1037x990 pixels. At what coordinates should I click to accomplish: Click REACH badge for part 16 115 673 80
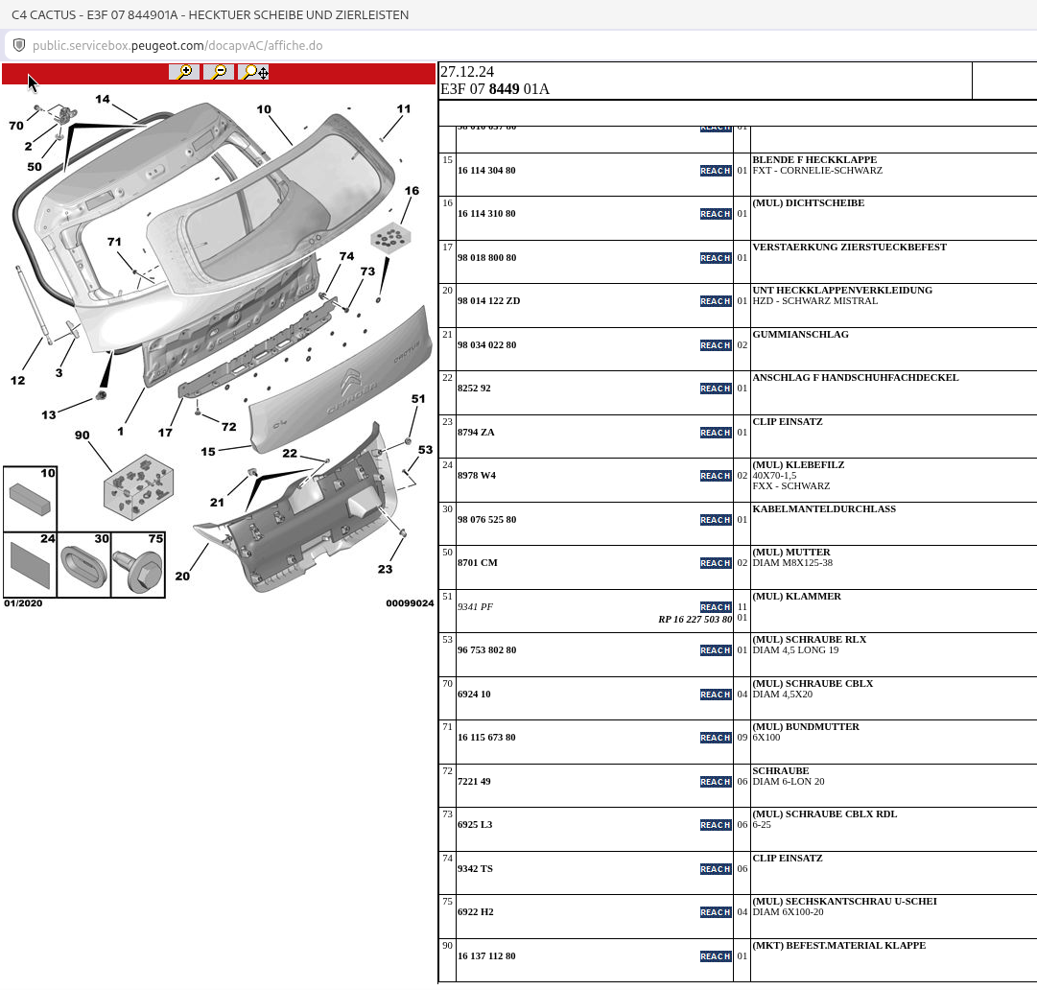coord(716,738)
